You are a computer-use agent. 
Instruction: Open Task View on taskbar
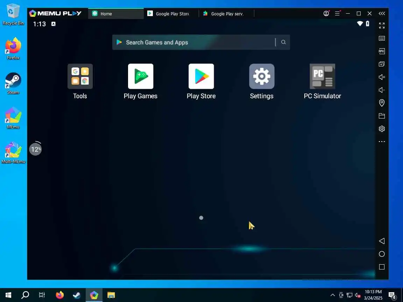coord(42,295)
